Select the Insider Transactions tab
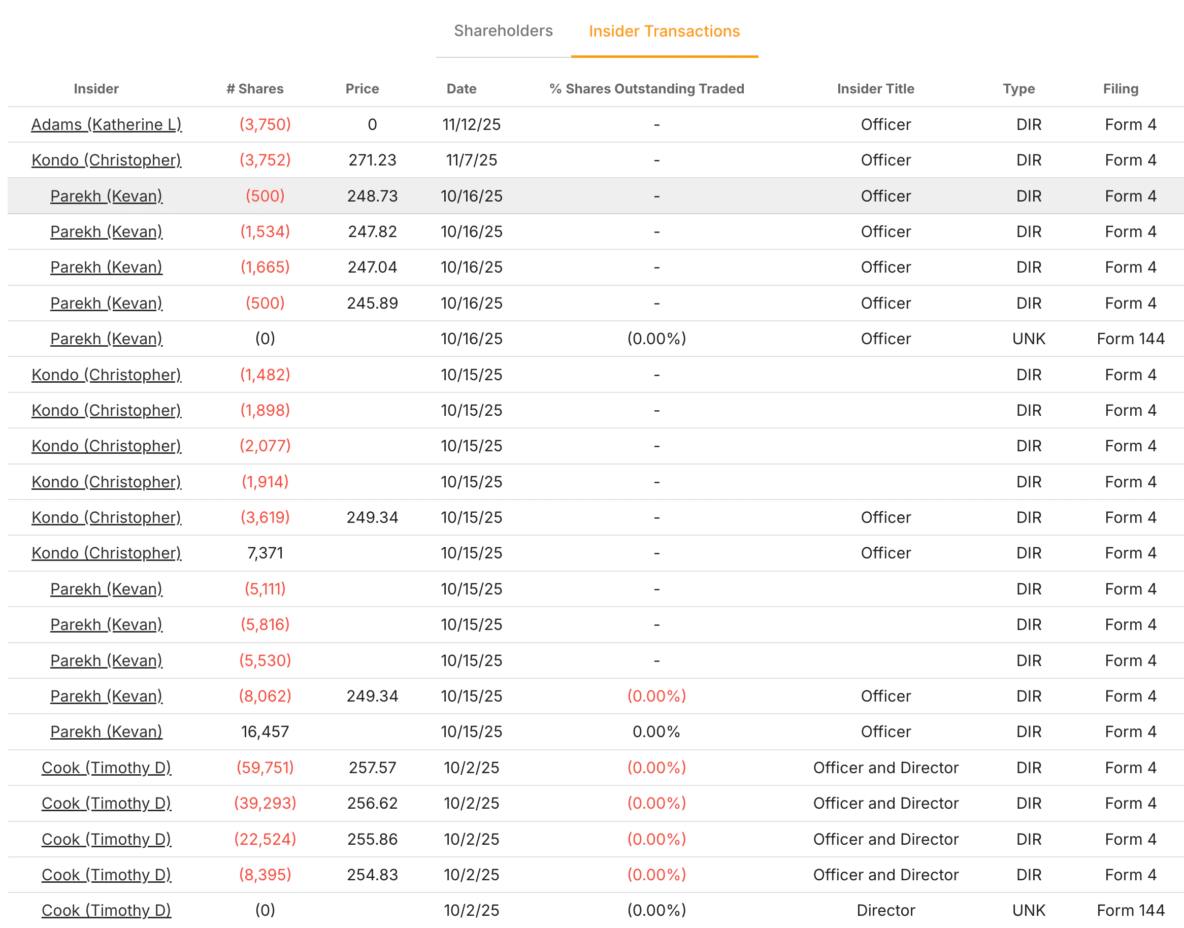Image resolution: width=1184 pixels, height=928 pixels. click(x=664, y=31)
